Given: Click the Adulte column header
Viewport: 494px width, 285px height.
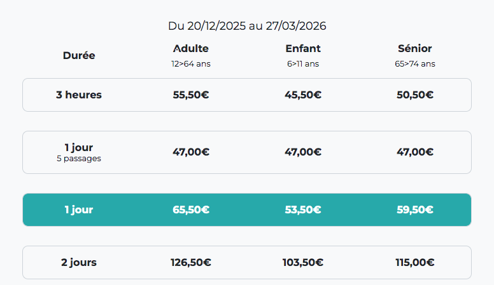Looking at the screenshot, I should pos(191,49).
